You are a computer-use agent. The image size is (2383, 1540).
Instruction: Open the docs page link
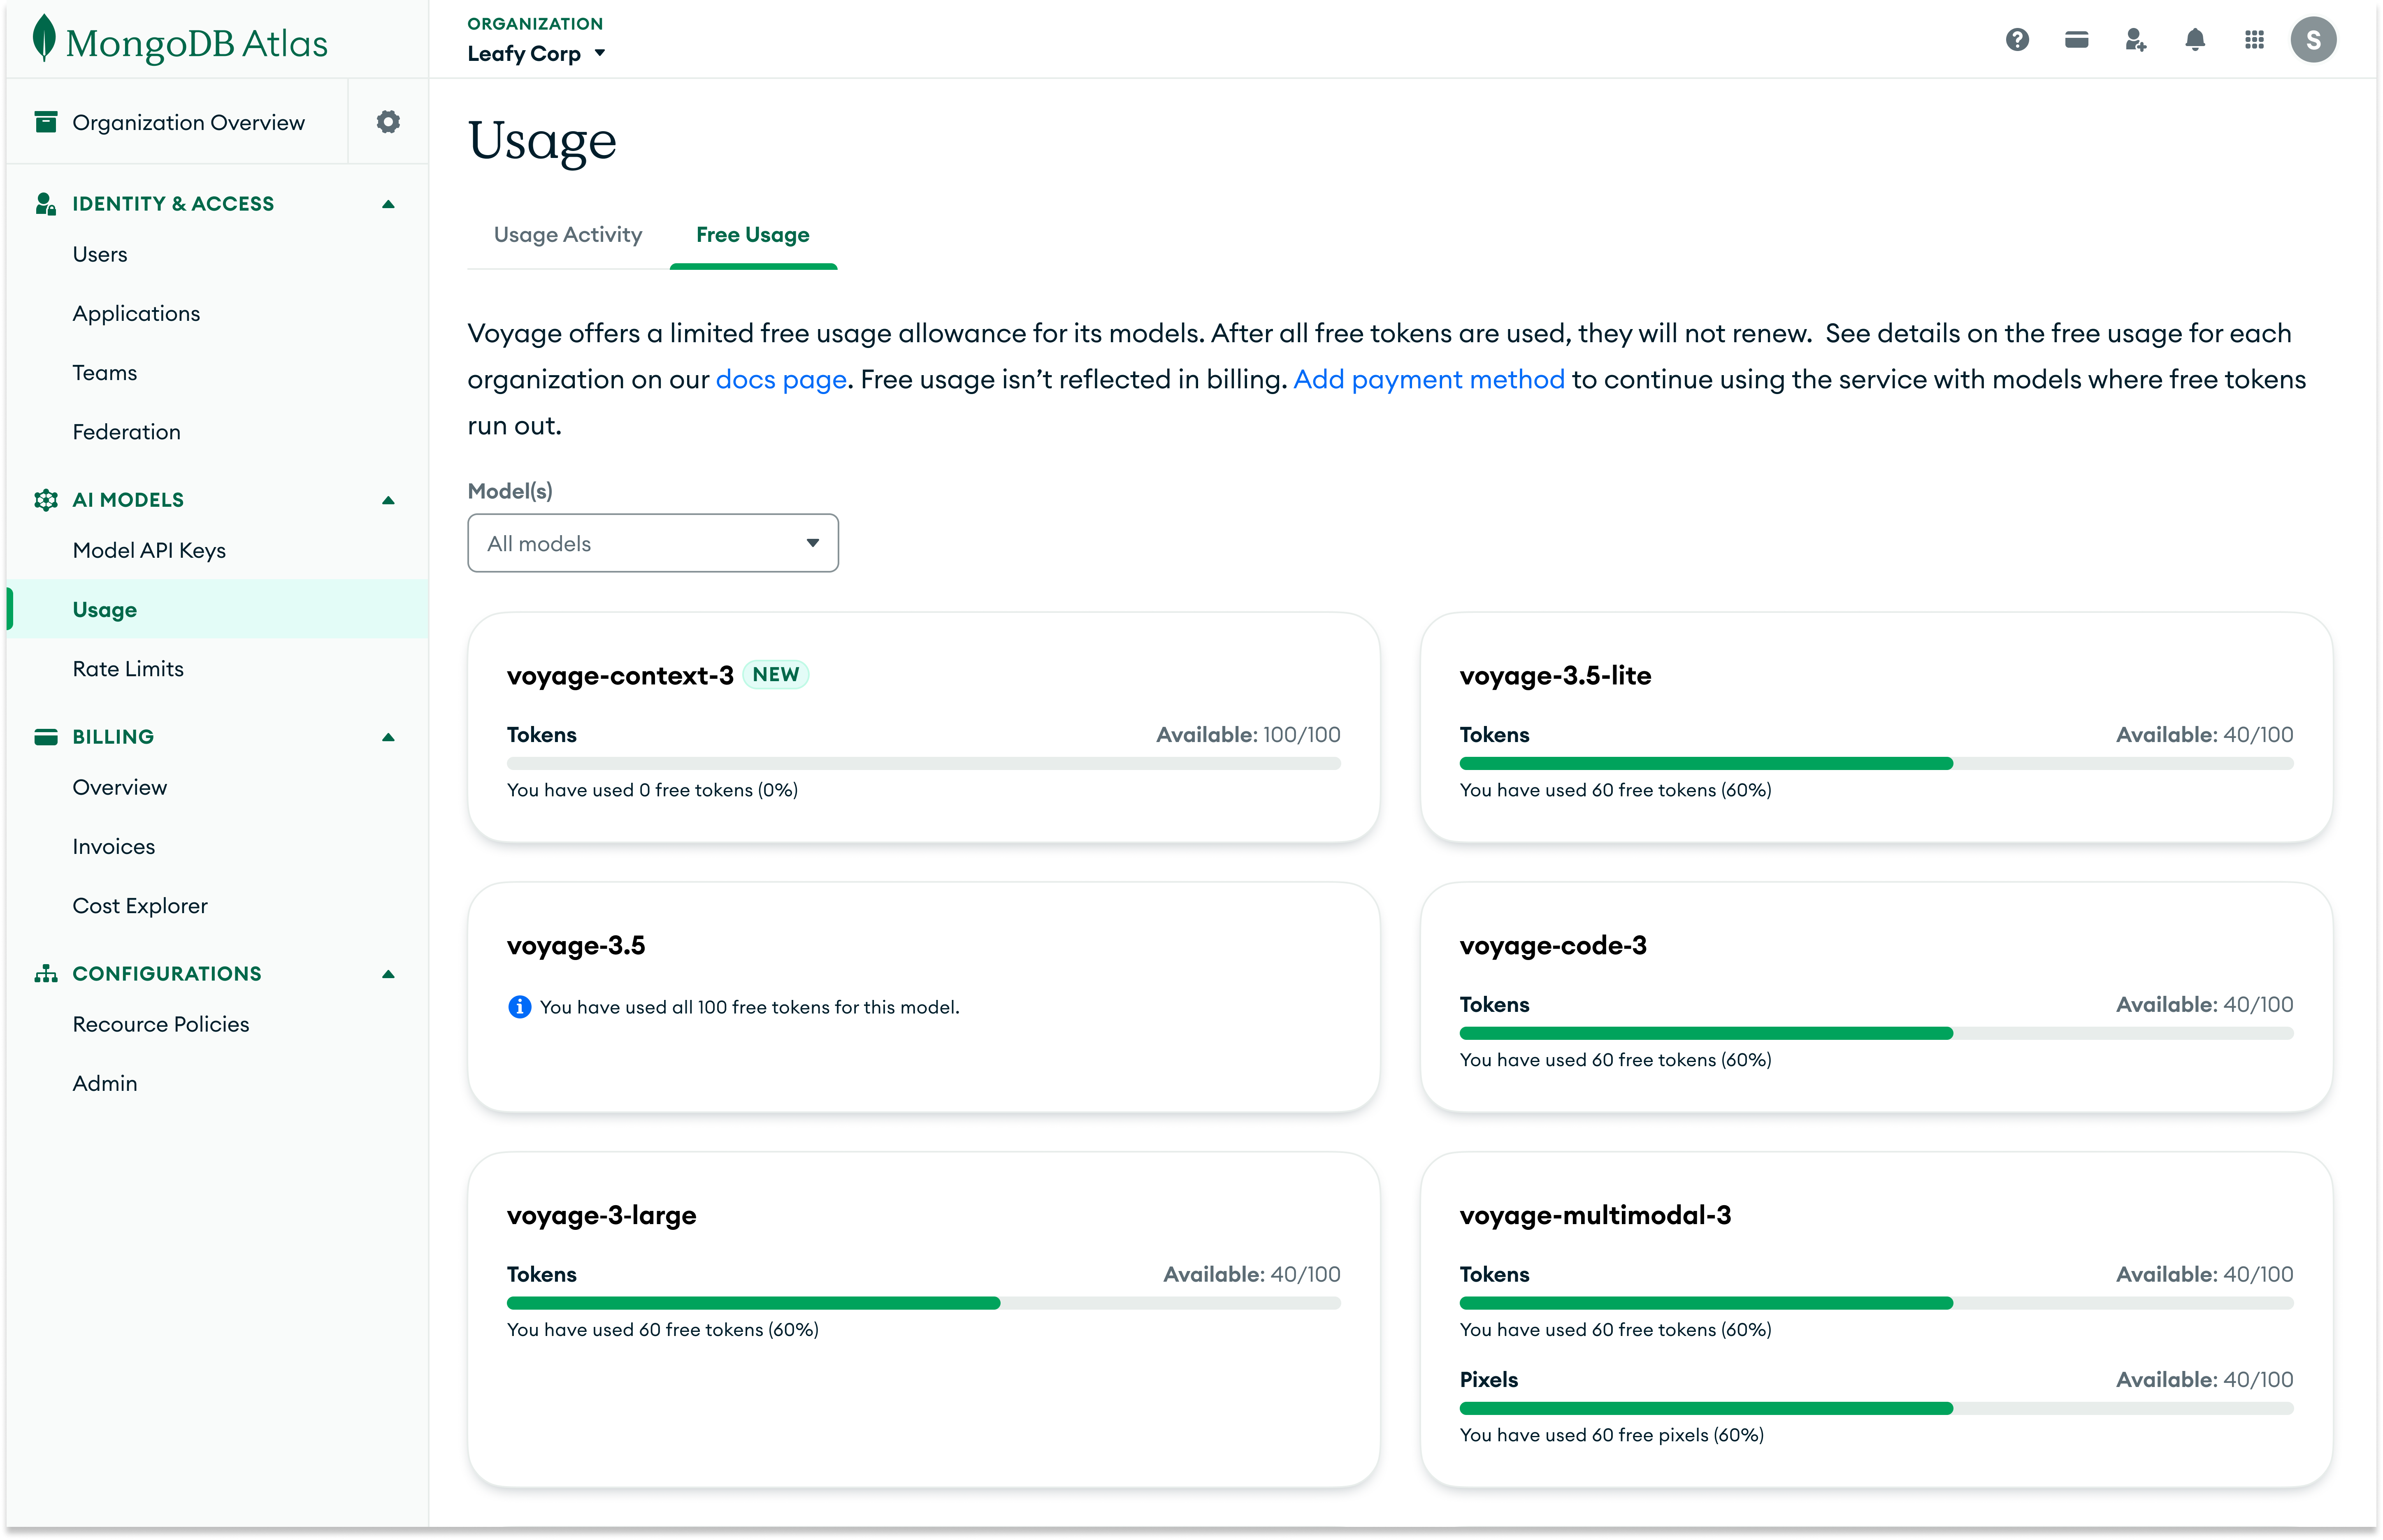tap(781, 380)
